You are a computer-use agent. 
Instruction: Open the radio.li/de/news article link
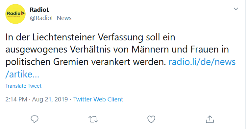(202, 62)
